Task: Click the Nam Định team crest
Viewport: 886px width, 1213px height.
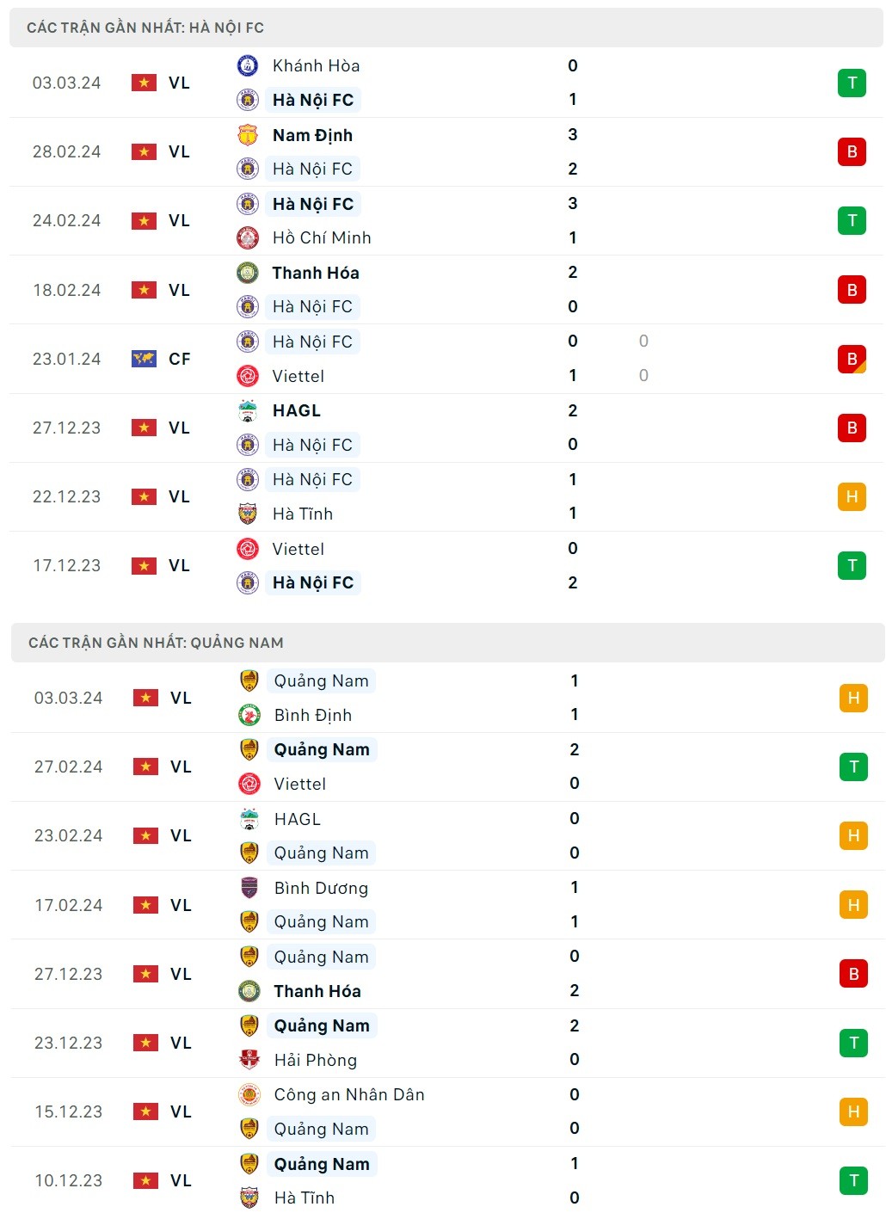Action: tap(248, 135)
